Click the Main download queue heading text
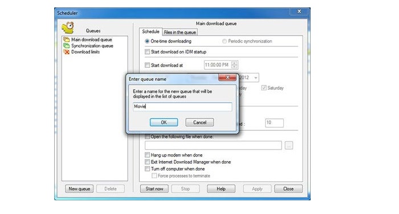Screen dimensions: 399x214 216,23
